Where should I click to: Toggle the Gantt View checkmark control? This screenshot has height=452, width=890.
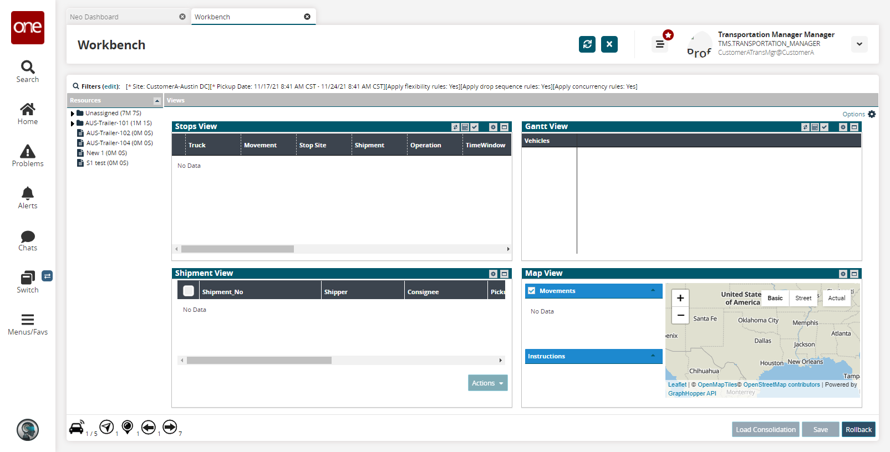[825, 127]
